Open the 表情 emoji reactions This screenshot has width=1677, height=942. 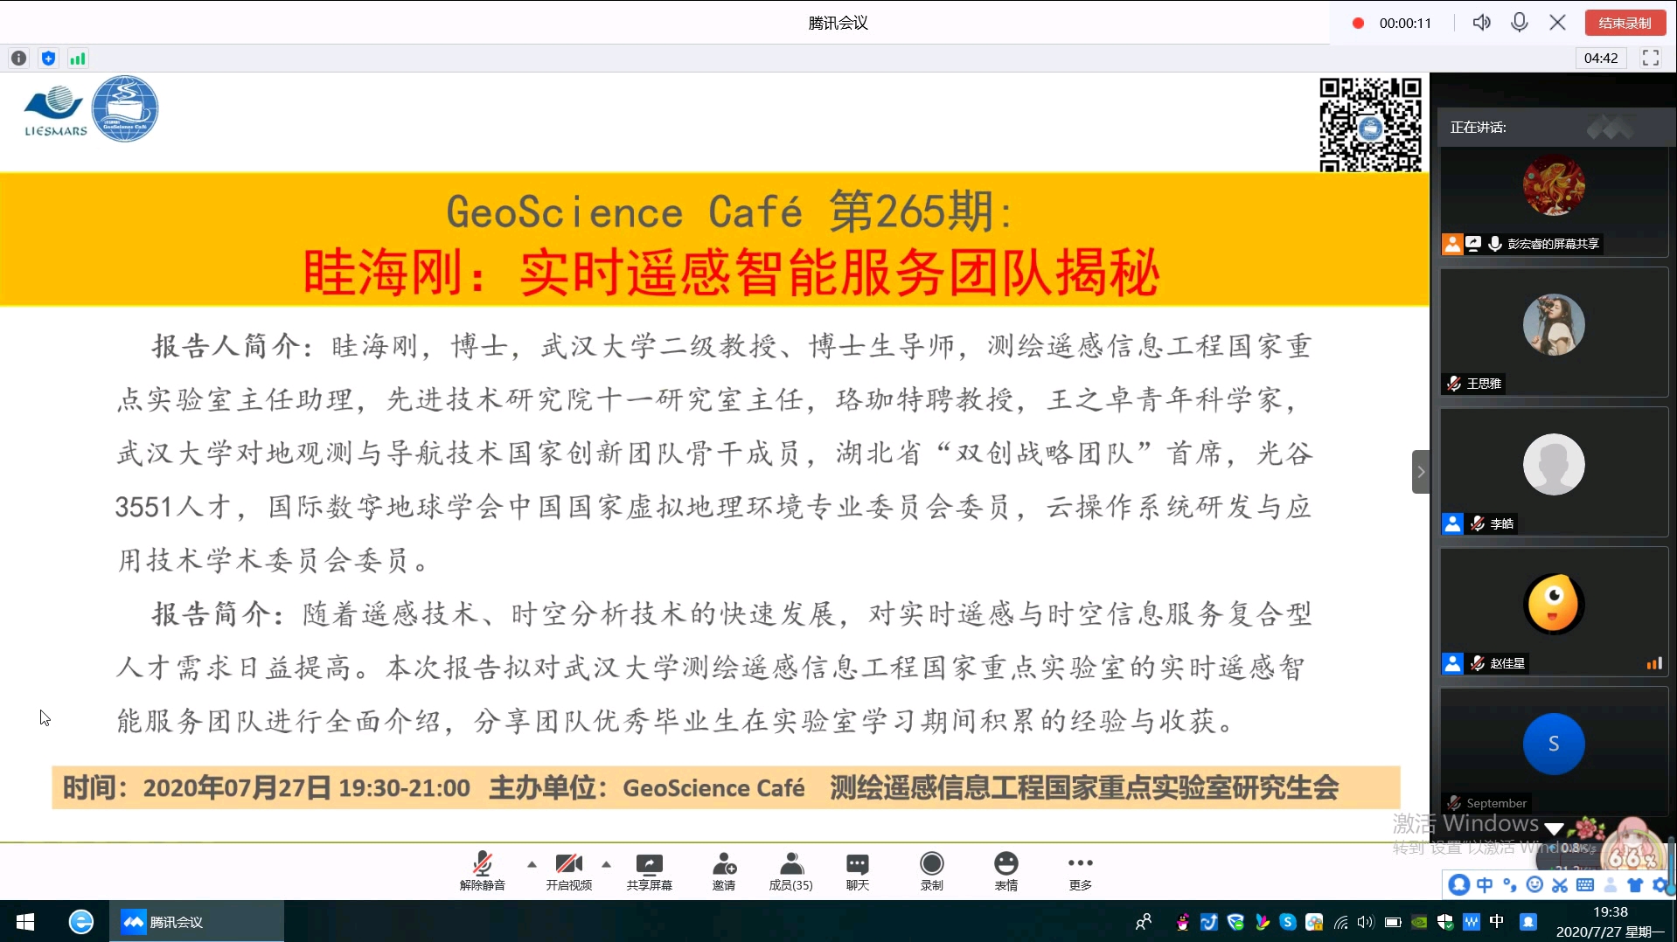(1006, 870)
